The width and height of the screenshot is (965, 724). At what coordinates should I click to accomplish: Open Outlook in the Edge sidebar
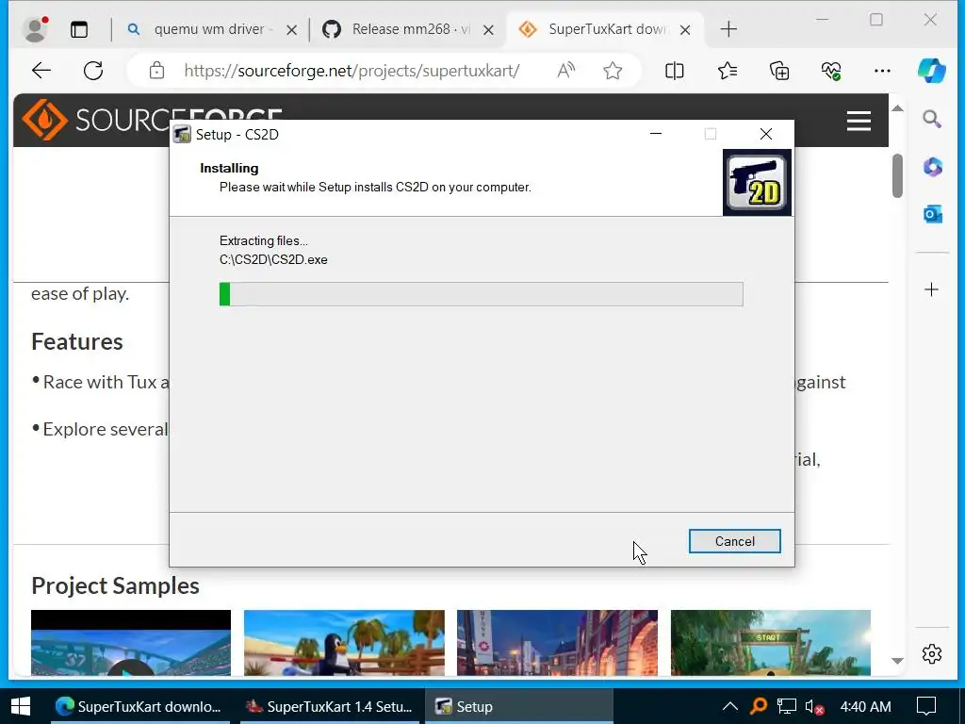click(x=932, y=214)
